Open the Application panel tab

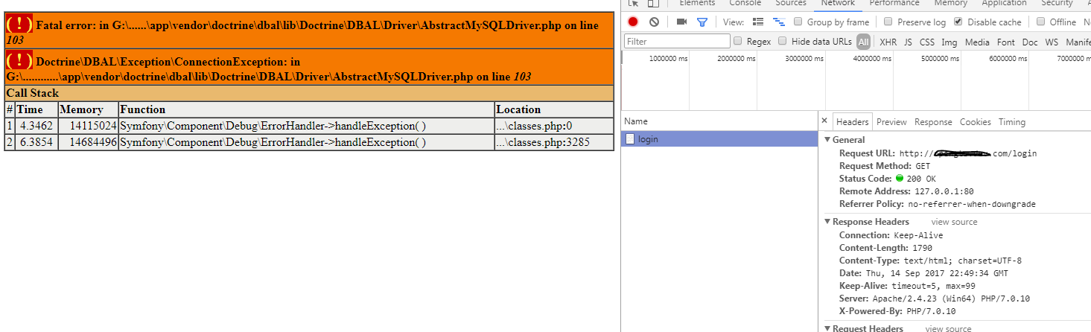[x=1004, y=3]
